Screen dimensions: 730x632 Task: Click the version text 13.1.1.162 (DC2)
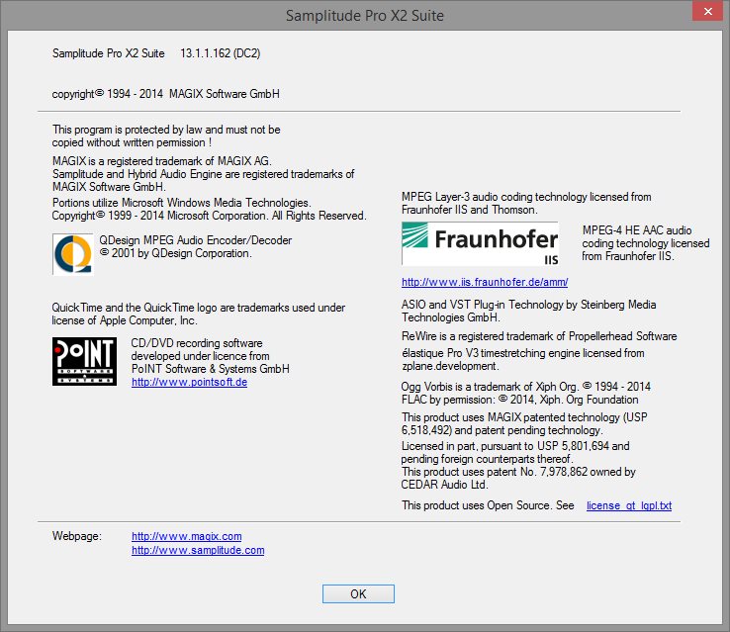pos(220,53)
